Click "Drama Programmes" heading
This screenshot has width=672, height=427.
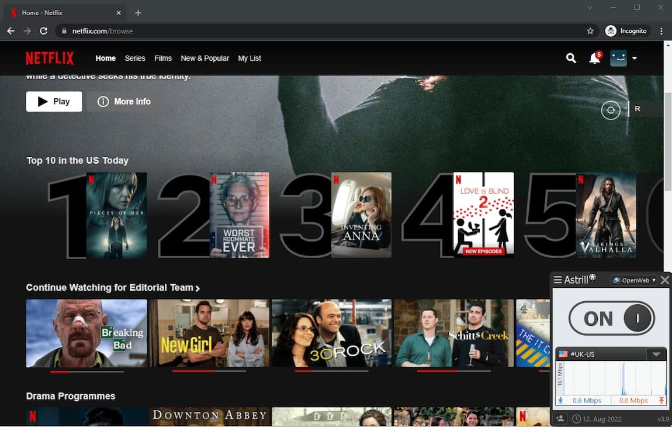[x=71, y=396]
